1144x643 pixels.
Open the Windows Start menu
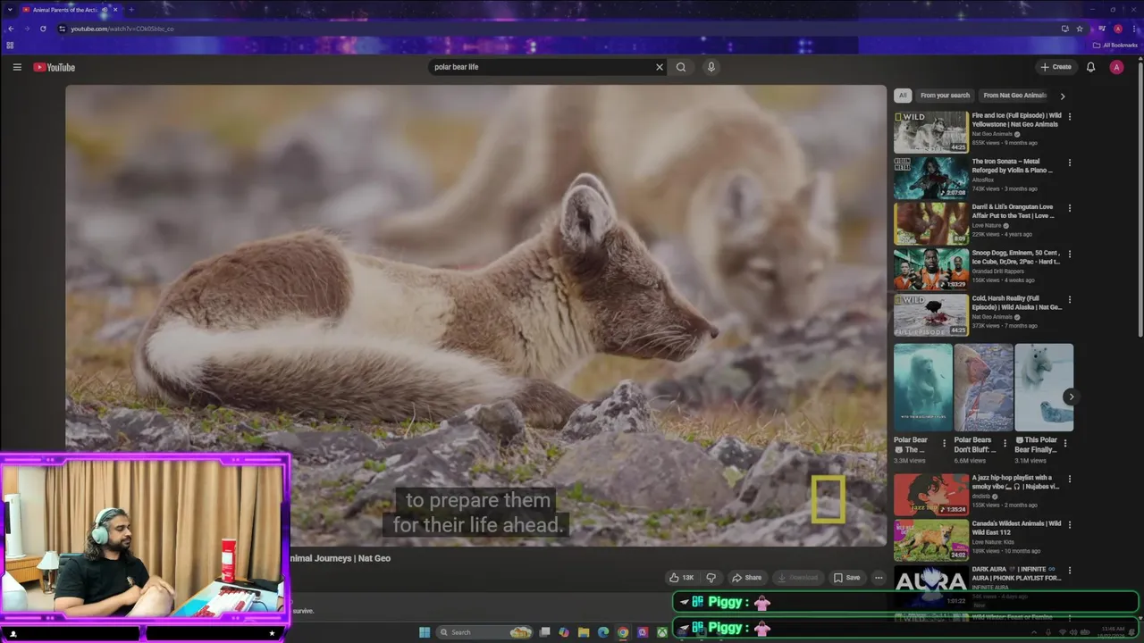(x=425, y=632)
